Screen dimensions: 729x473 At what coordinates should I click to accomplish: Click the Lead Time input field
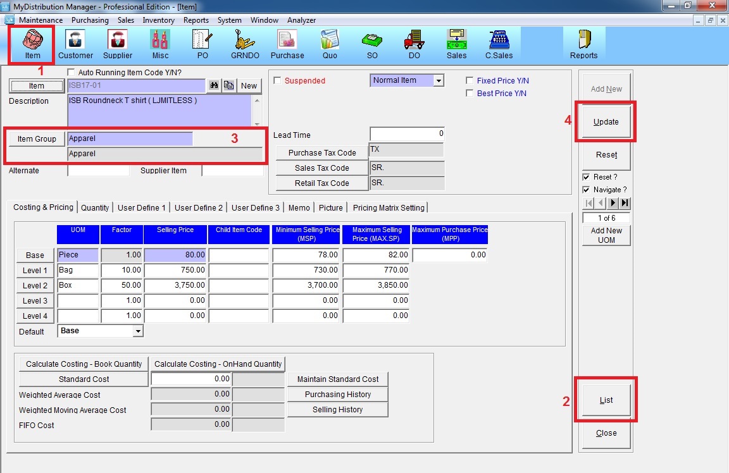pyautogui.click(x=407, y=134)
